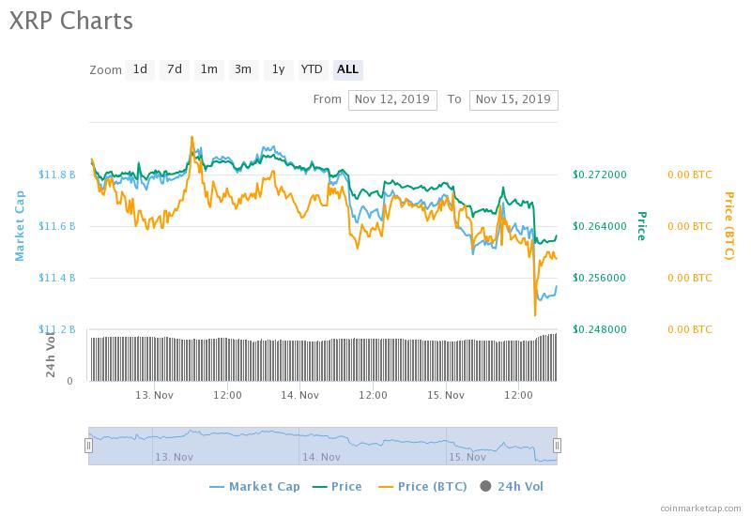The image size is (751, 516).
Task: Click the $11.8 B market cap axis label
Action: coord(57,175)
